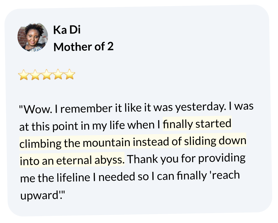Click the opening word "Wow."
This screenshot has height=223, width=278.
(36, 110)
